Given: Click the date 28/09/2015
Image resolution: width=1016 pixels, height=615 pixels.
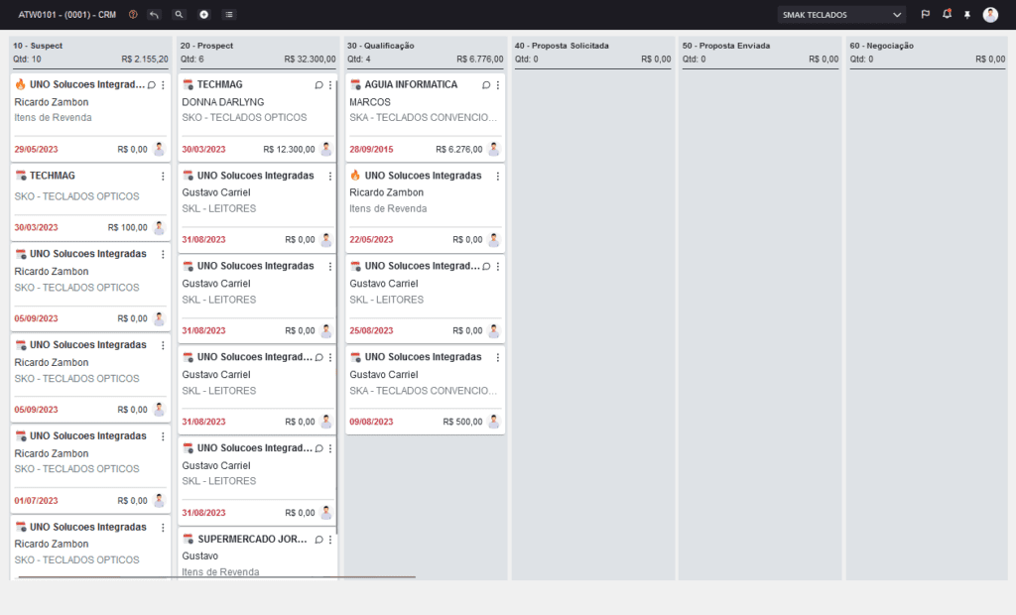Looking at the screenshot, I should [x=371, y=149].
